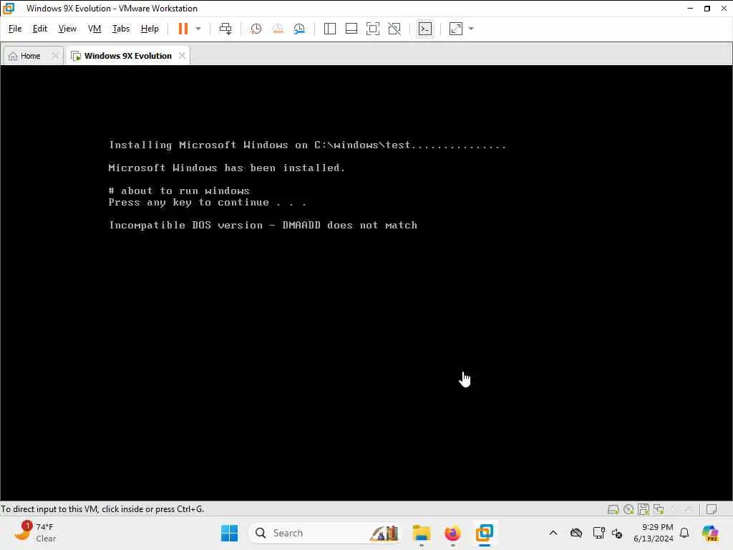Take a snapshot of this virtual machine
The width and height of the screenshot is (733, 550).
pyautogui.click(x=256, y=29)
